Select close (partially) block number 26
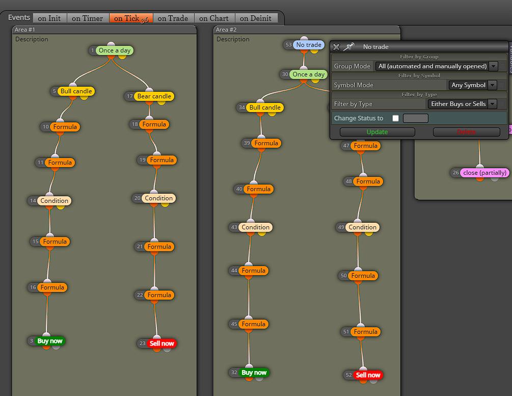 (484, 173)
